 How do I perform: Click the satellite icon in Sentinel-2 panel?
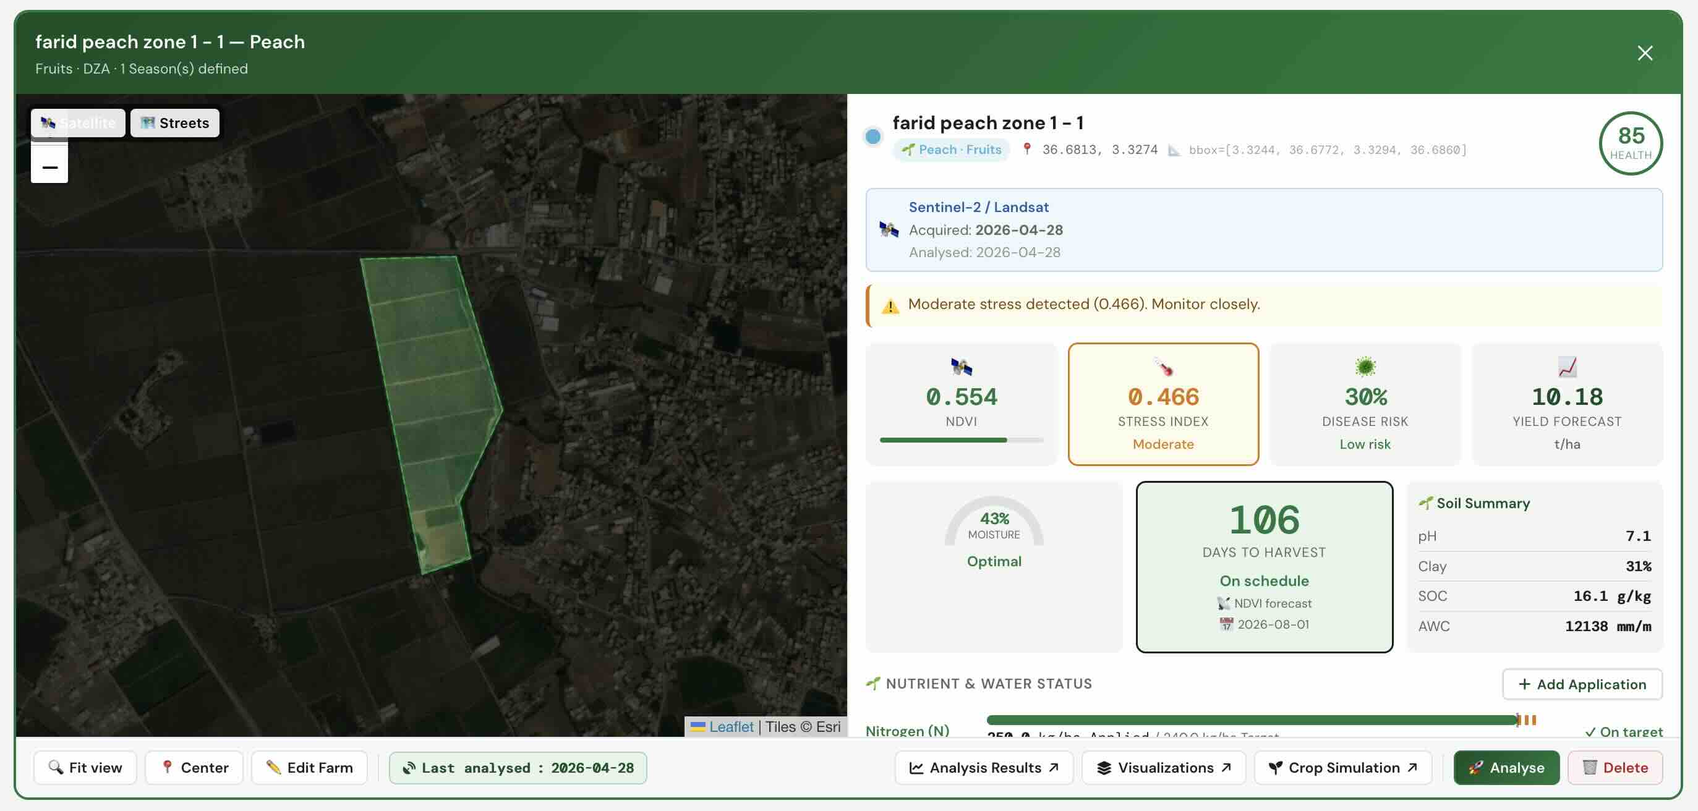click(x=889, y=229)
